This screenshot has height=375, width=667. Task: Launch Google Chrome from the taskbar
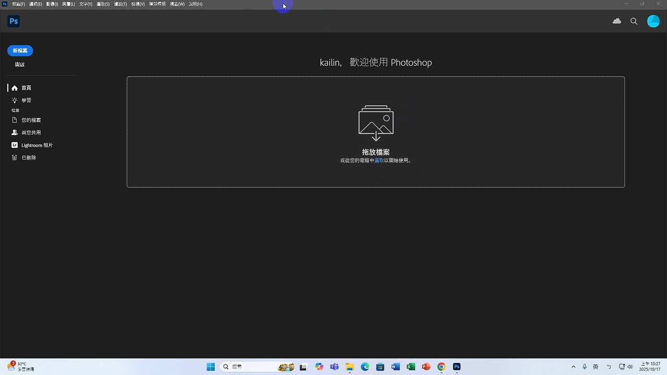pos(441,367)
